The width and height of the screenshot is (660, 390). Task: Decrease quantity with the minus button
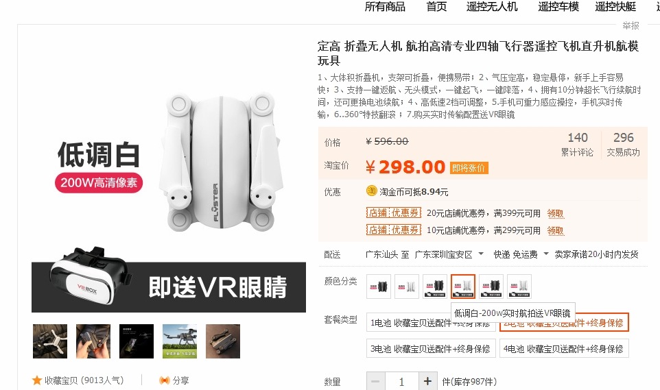coord(375,381)
